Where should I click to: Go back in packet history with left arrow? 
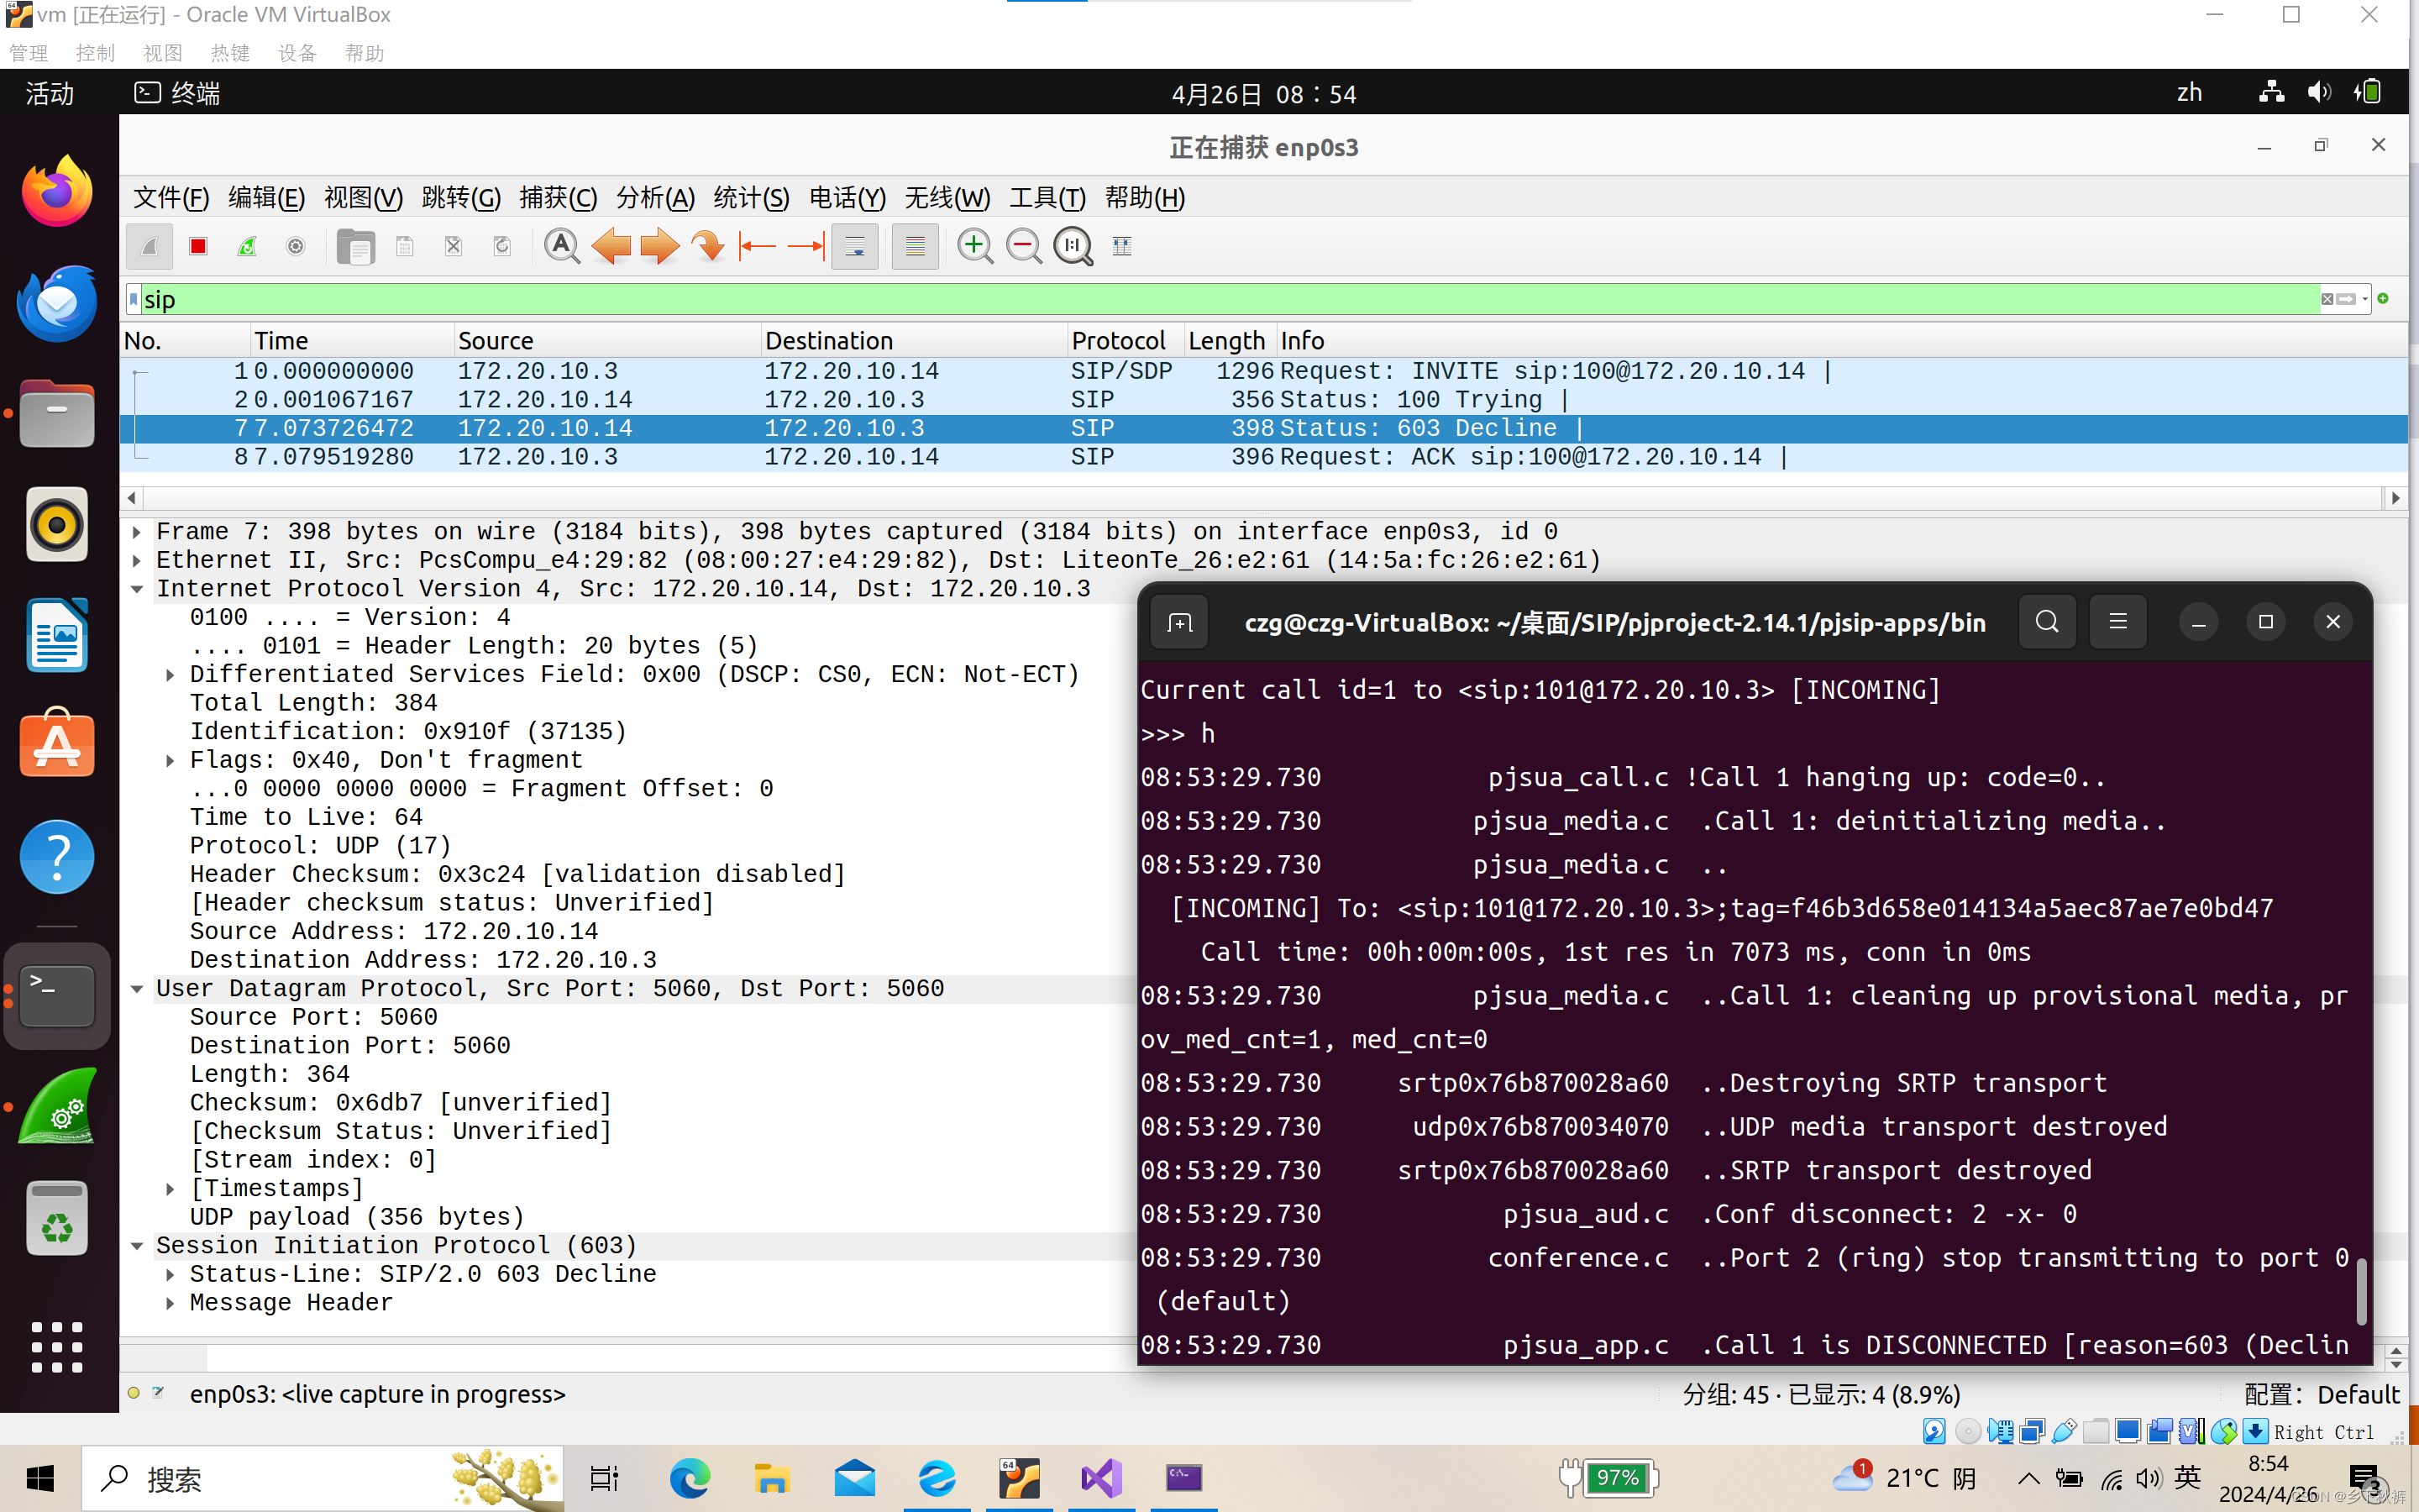coord(611,246)
